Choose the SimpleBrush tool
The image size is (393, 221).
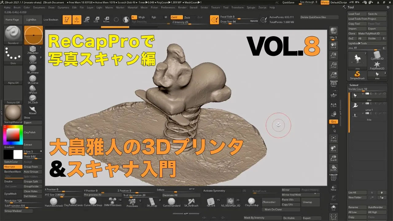[x=357, y=75]
